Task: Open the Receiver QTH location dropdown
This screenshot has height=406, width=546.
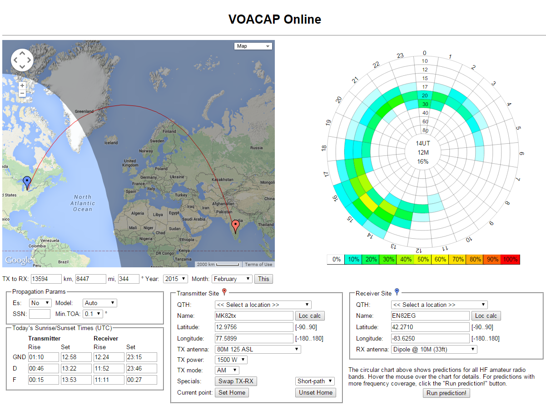Action: point(439,305)
